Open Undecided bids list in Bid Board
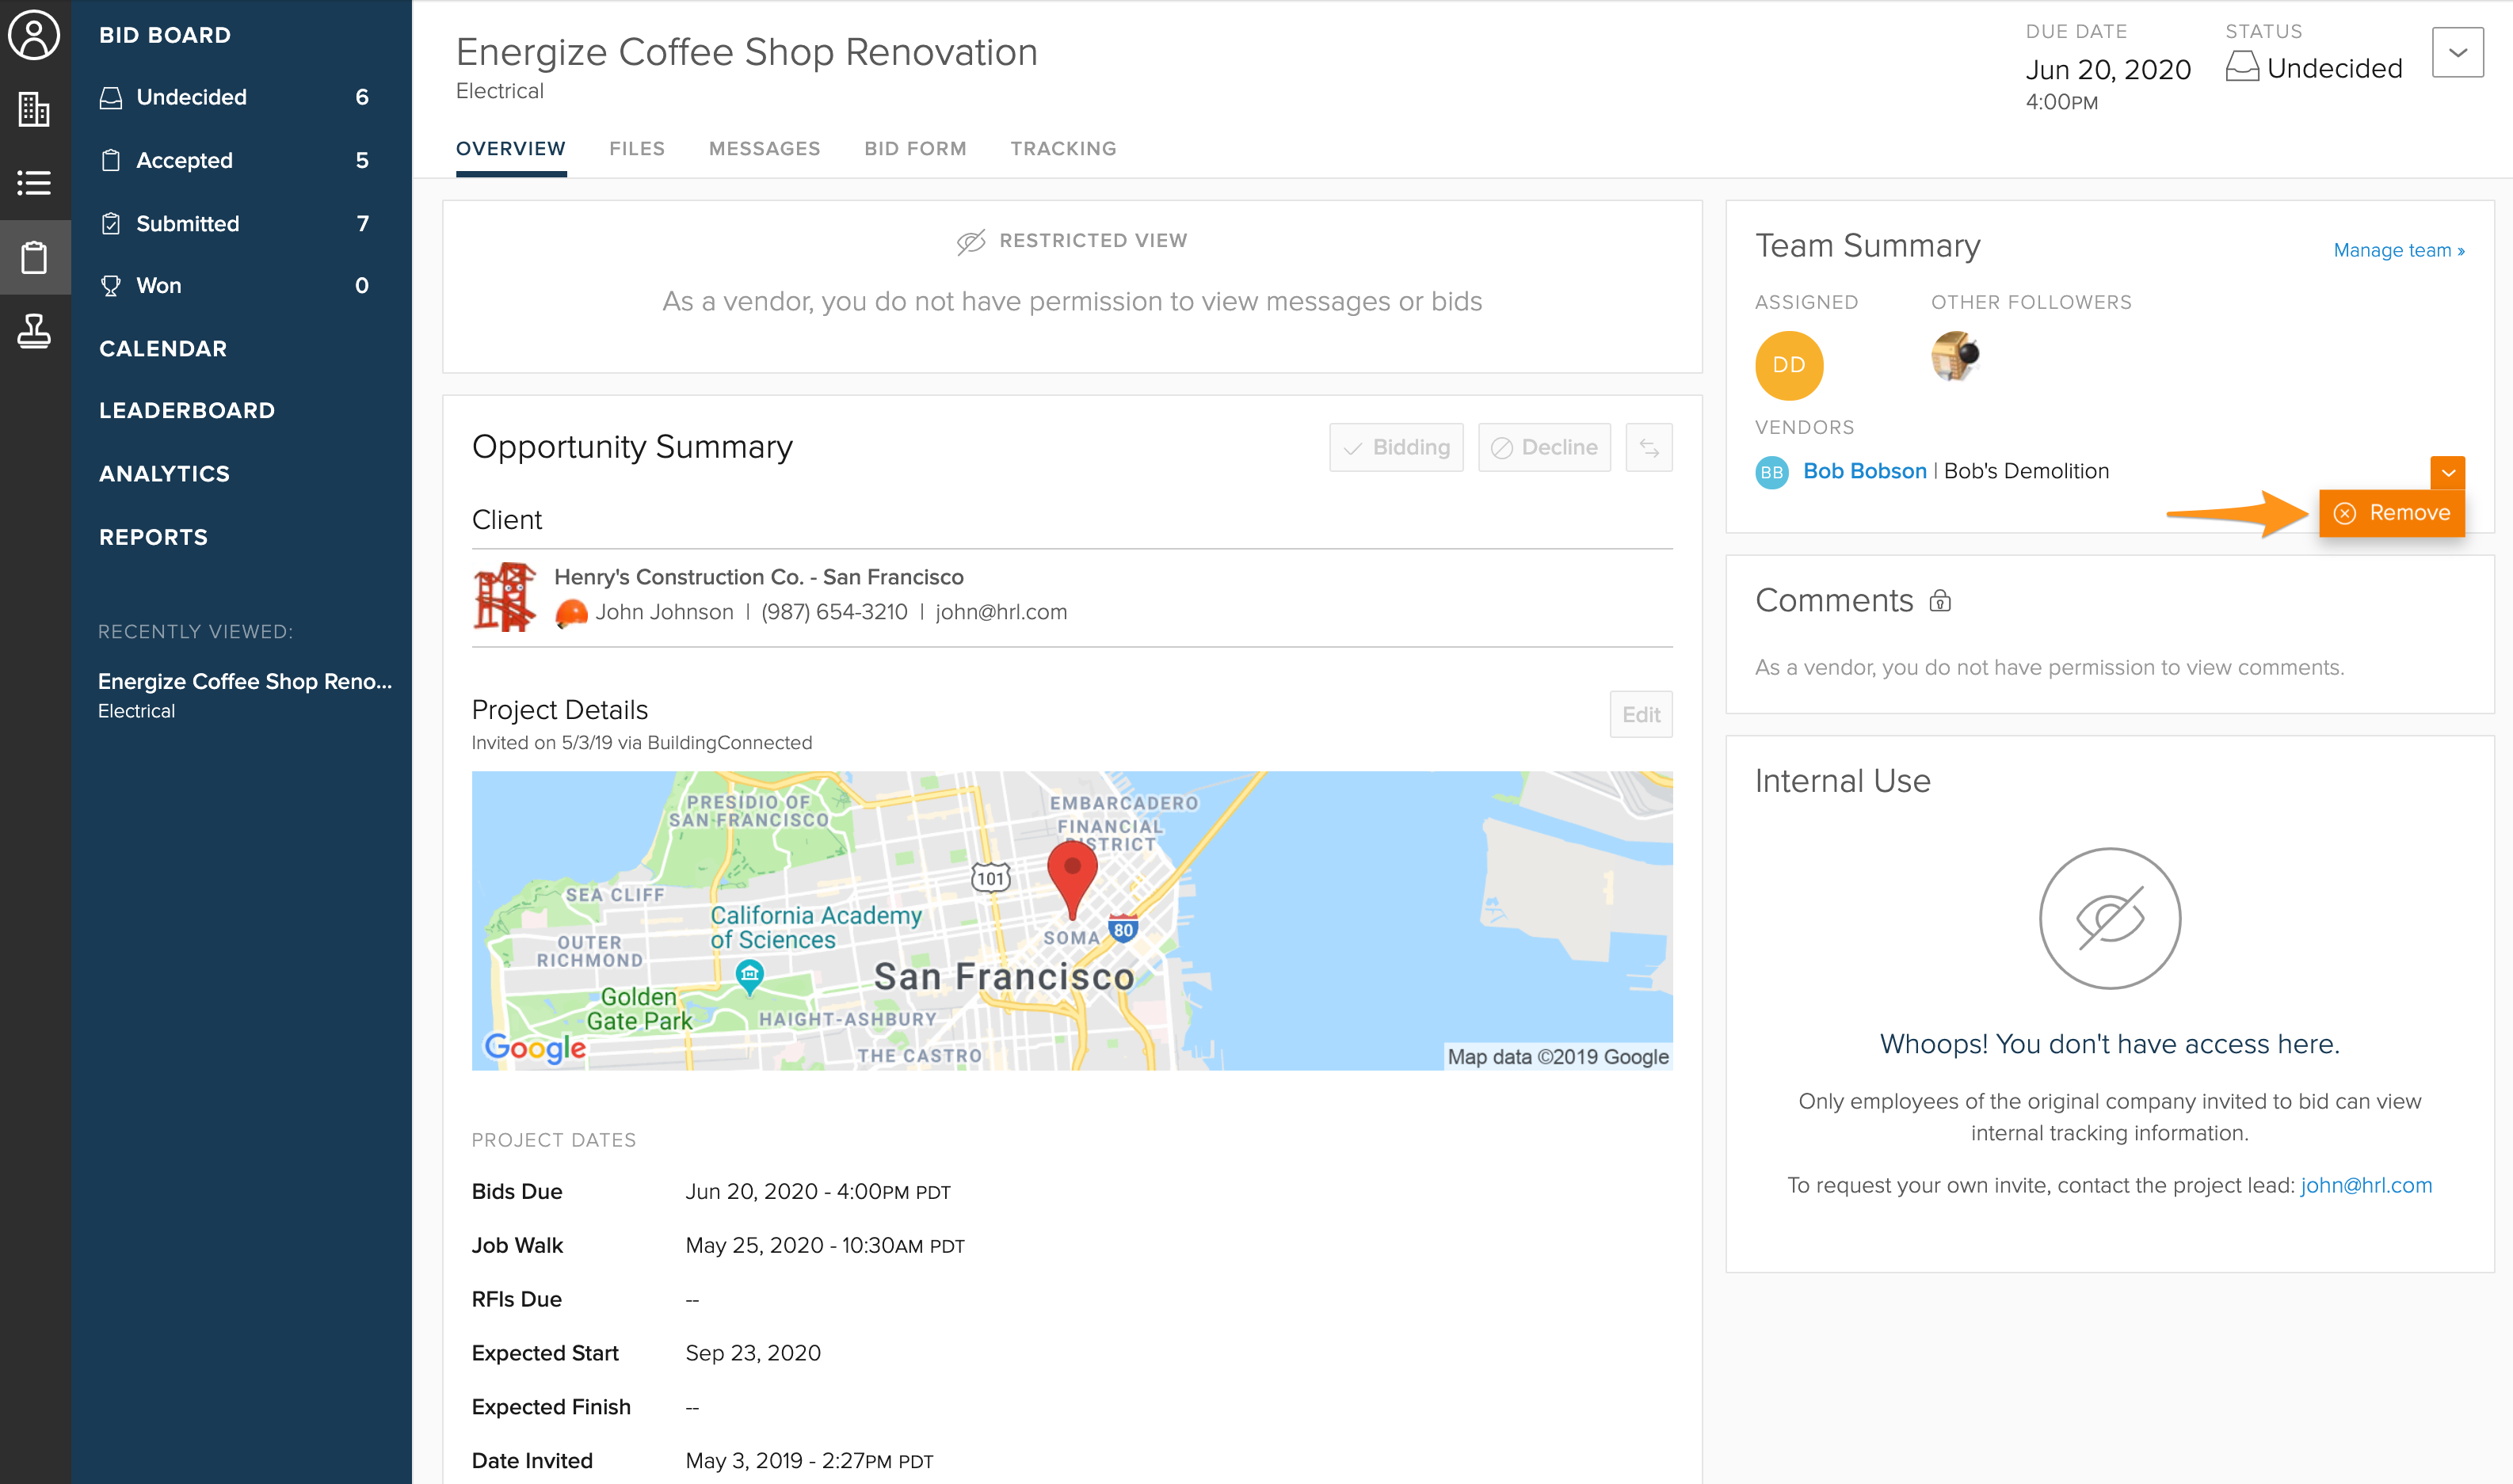2513x1484 pixels. (x=191, y=97)
